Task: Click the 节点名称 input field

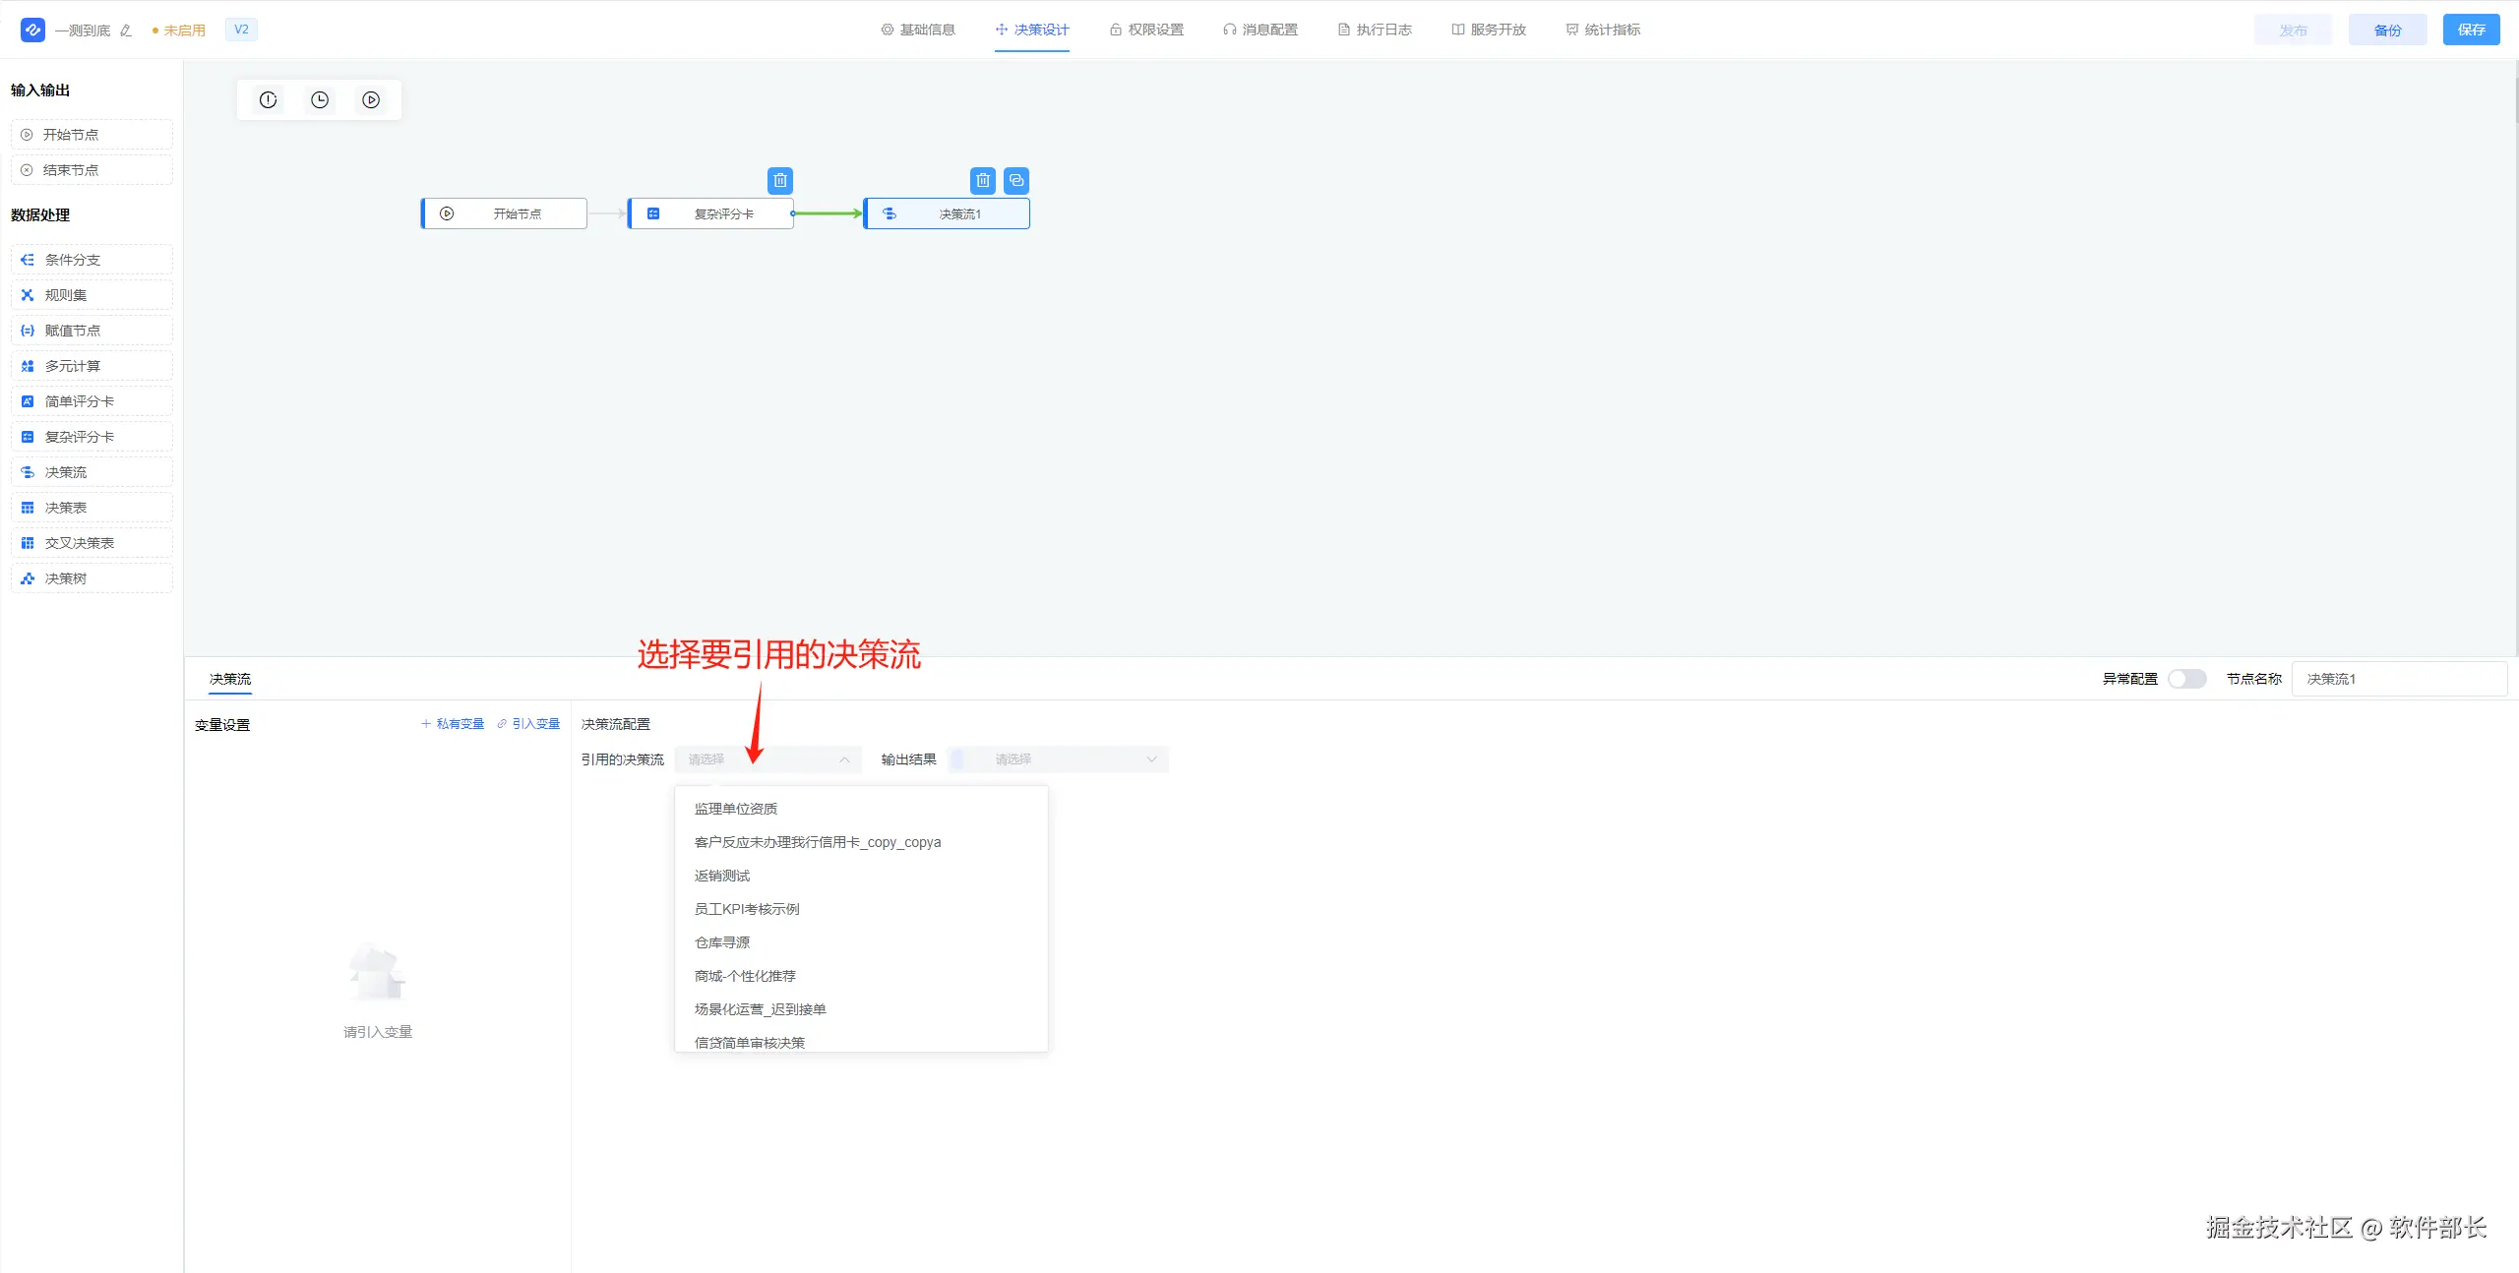Action: [2398, 679]
